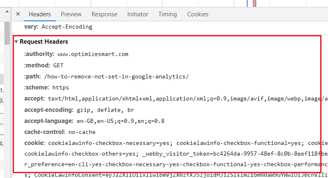The image size is (328, 178).
Task: Click the cache-control header name
Action: 44,132
